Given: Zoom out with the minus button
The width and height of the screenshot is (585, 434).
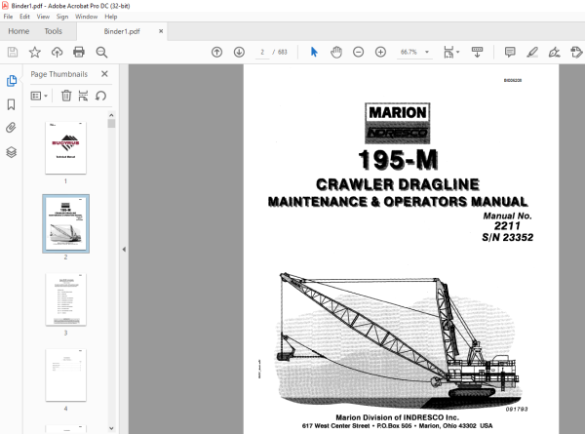Looking at the screenshot, I should [x=358, y=52].
